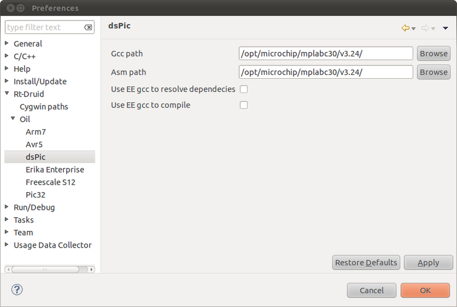Screen dimensions: 457x307
Task: Collapse the Rt-Druid tree node
Action: 7,94
